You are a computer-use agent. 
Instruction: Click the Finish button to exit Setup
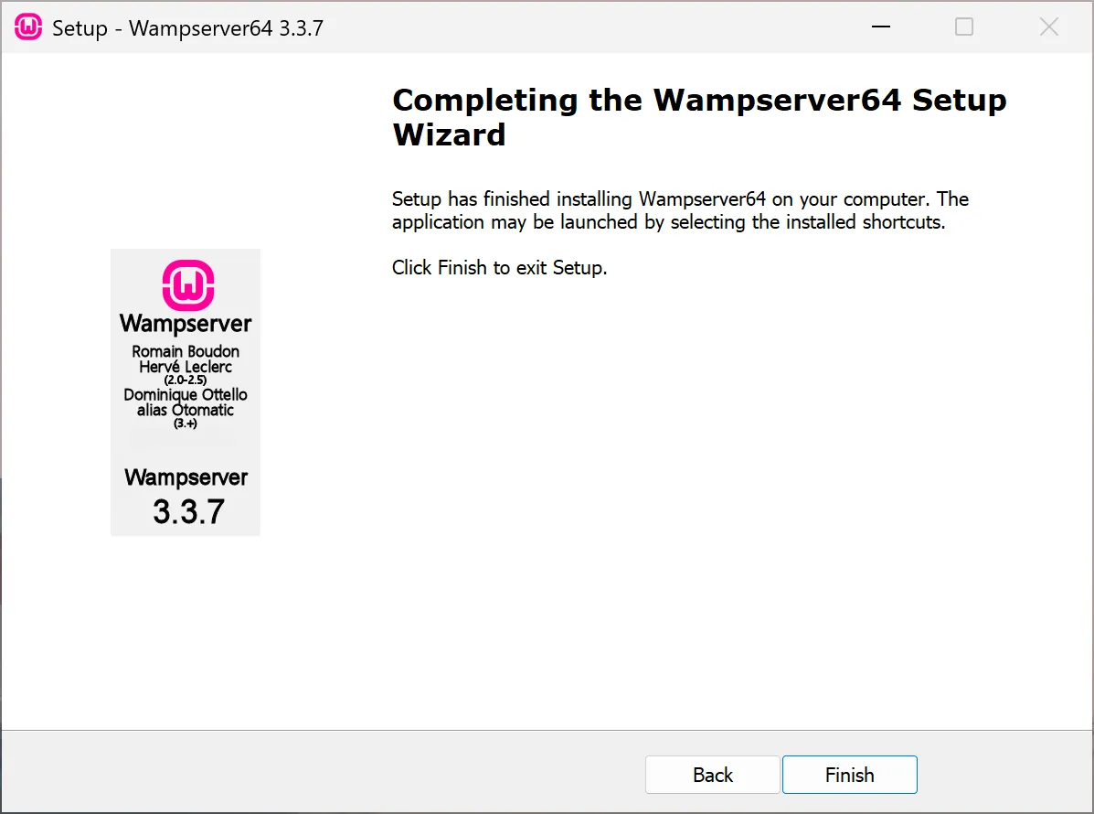[849, 774]
